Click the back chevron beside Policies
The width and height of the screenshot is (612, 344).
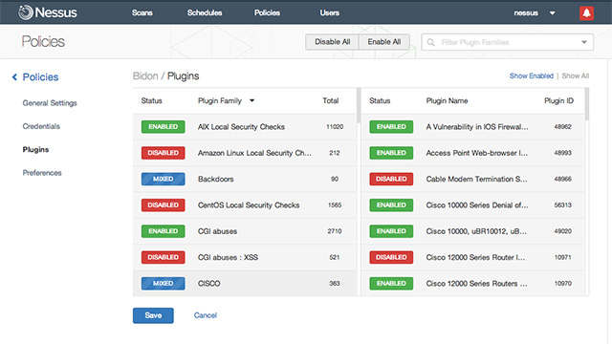(14, 76)
